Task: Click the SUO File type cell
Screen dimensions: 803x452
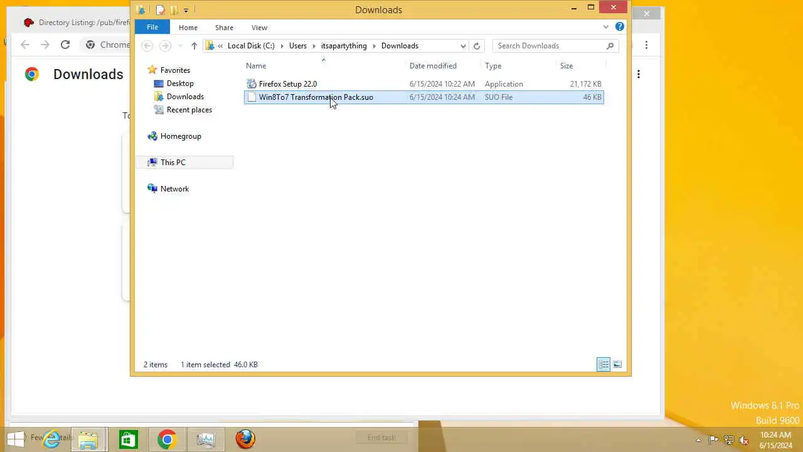Action: (x=499, y=97)
